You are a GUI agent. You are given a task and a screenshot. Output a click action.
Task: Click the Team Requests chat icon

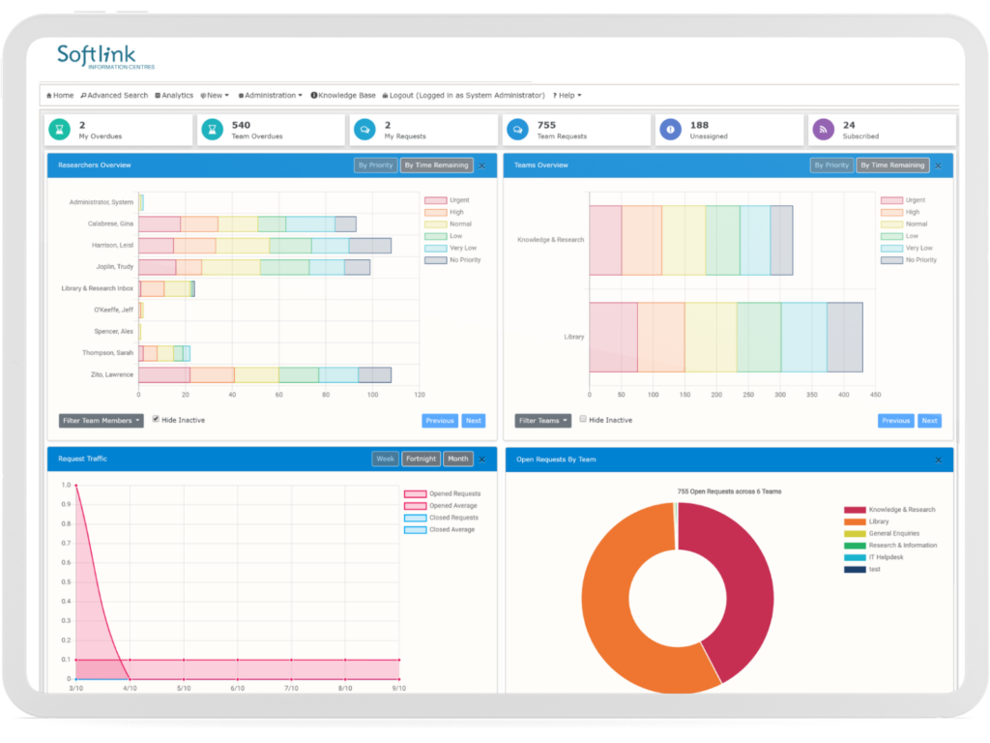[x=517, y=130]
